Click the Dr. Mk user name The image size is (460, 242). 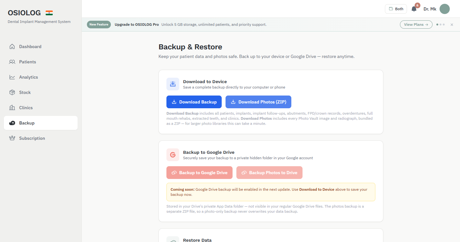pos(430,9)
